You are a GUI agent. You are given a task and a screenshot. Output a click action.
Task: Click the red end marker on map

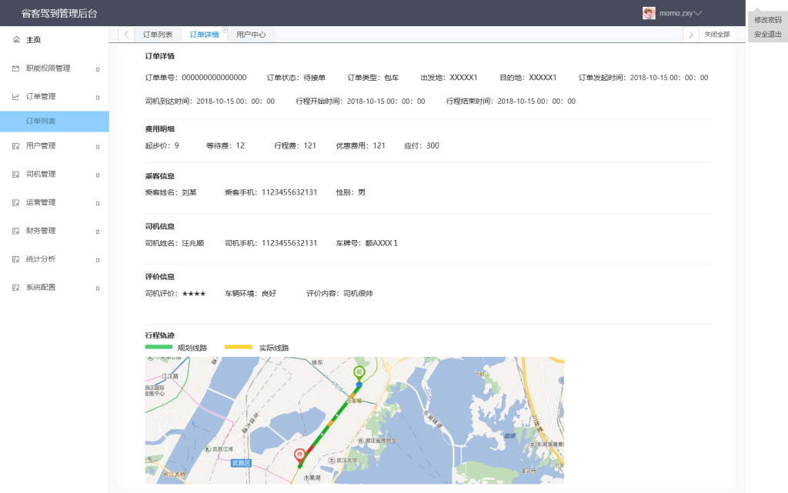[299, 455]
